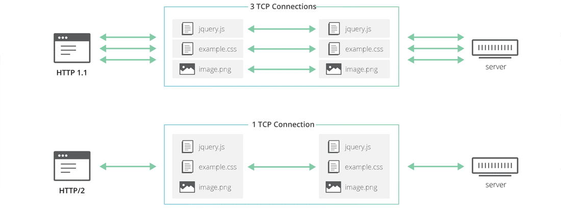Click the server icon in the HTTP 1.1 row
Image resolution: width=561 pixels, height=210 pixels.
(494, 49)
